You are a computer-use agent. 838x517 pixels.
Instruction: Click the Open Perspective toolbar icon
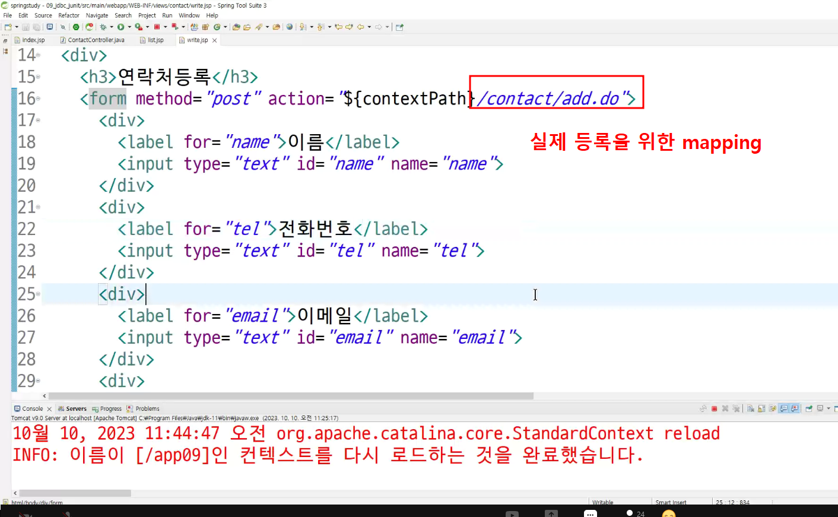(x=399, y=27)
